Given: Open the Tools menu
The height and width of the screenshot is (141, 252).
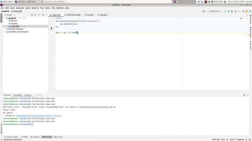Looking at the screenshot, I should (x=47, y=8).
